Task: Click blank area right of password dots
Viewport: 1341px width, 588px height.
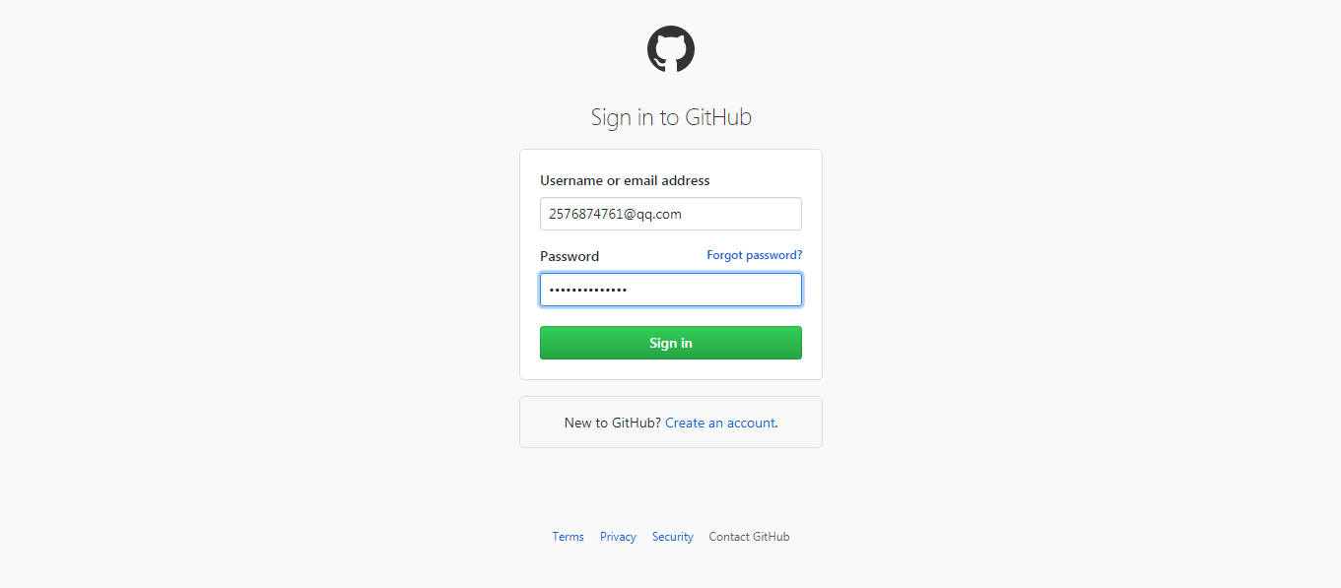Action: [x=714, y=290]
